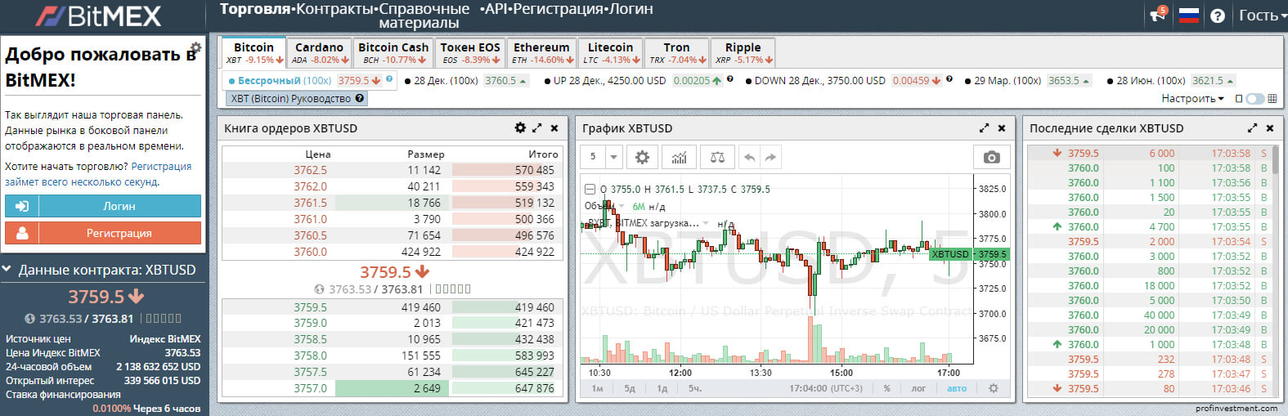Select the grid layout icon beside toggle

click(x=1272, y=98)
